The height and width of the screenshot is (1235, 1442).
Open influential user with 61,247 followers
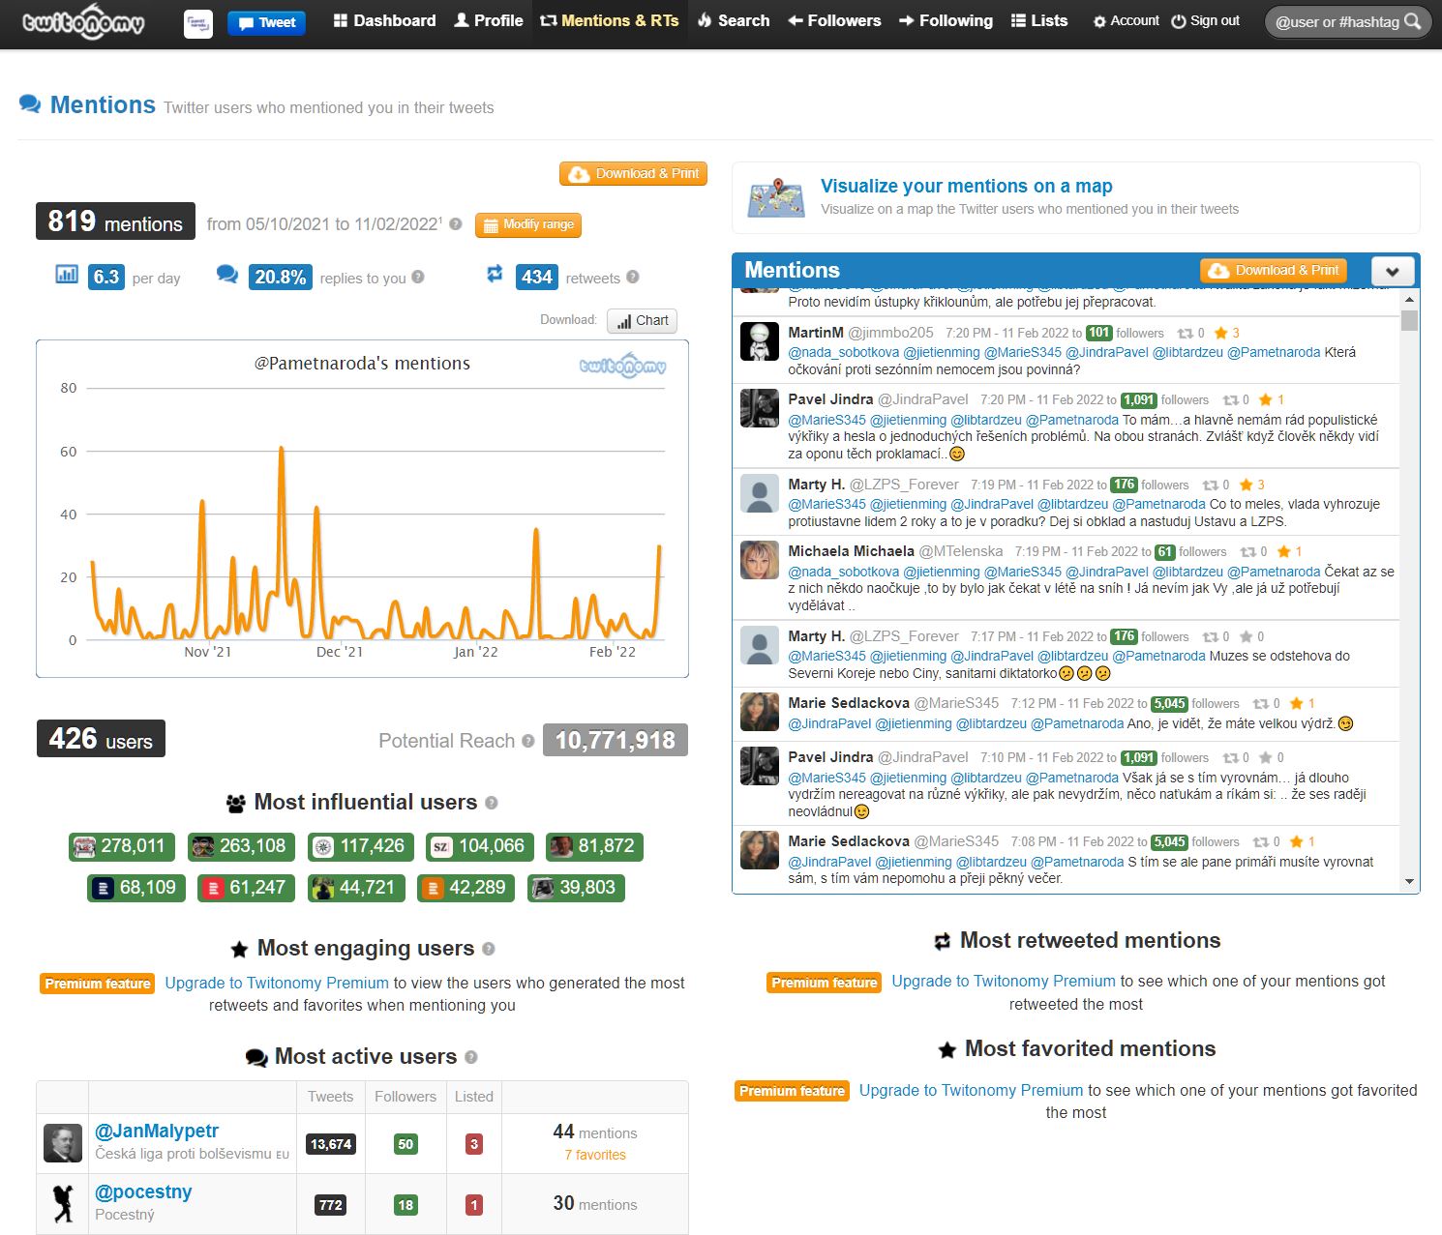pos(246,888)
